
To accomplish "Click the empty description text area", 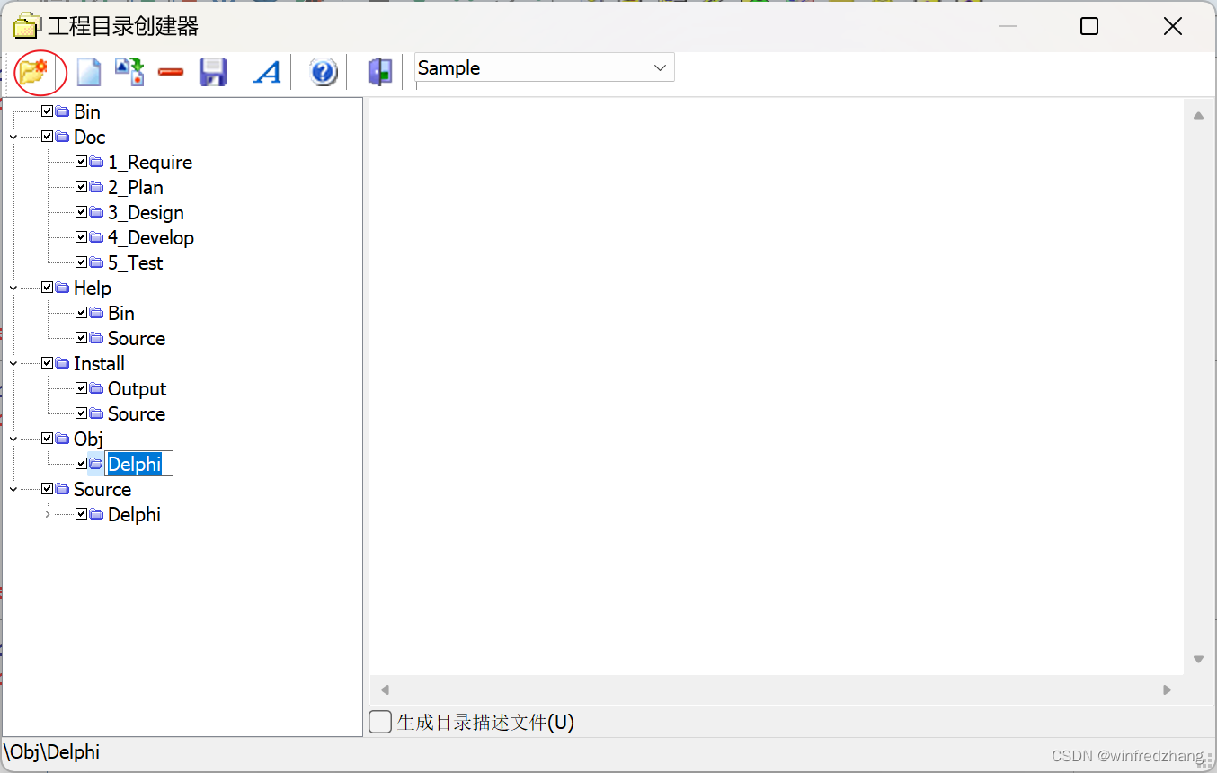I will point(777,386).
